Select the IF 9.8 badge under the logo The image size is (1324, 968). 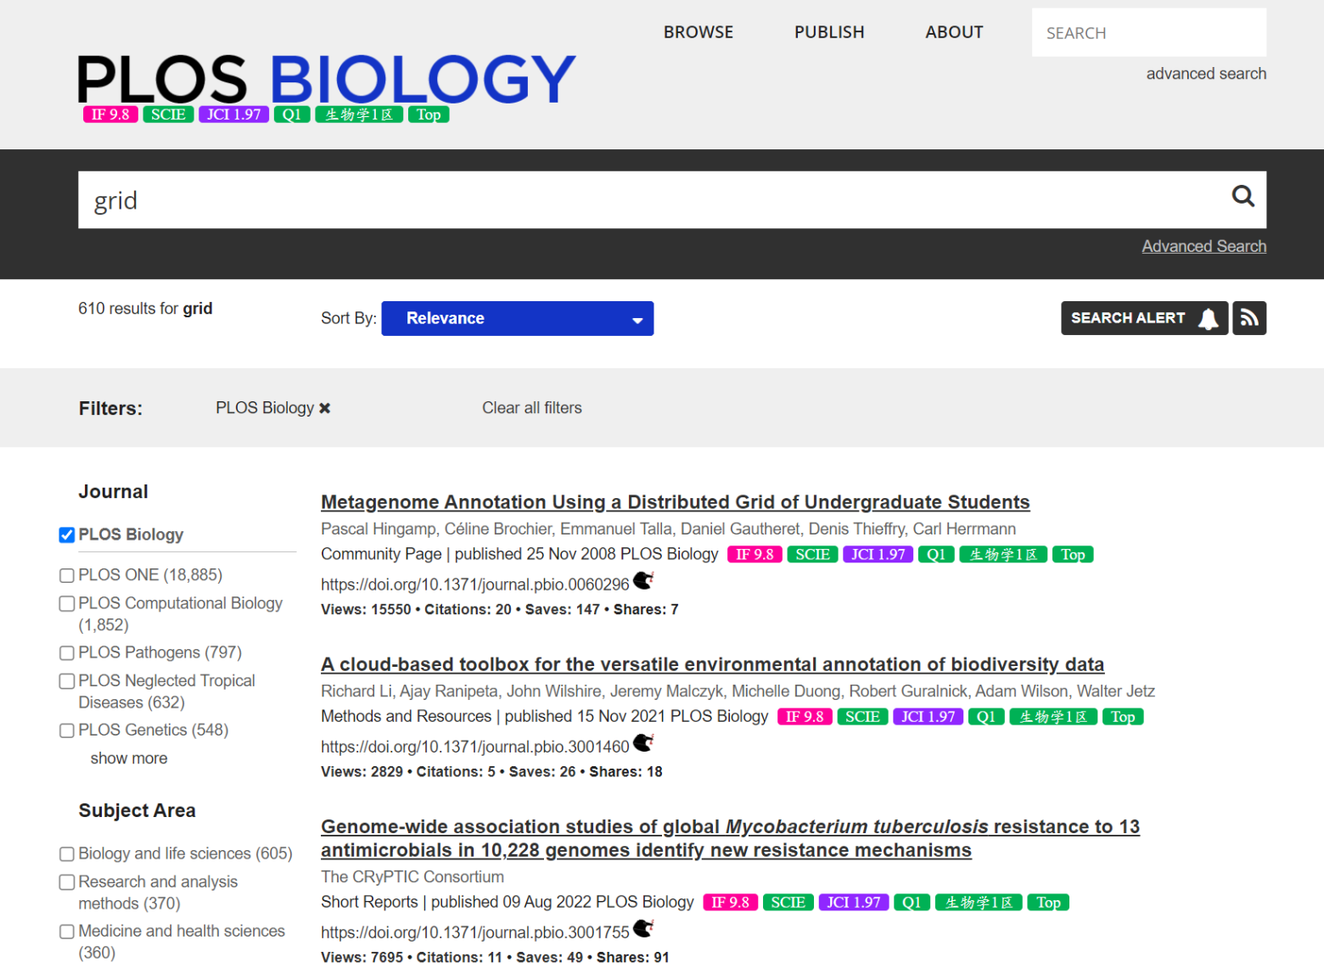coord(109,114)
